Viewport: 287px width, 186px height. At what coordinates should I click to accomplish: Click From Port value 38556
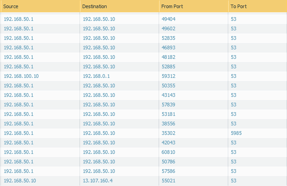coord(169,124)
